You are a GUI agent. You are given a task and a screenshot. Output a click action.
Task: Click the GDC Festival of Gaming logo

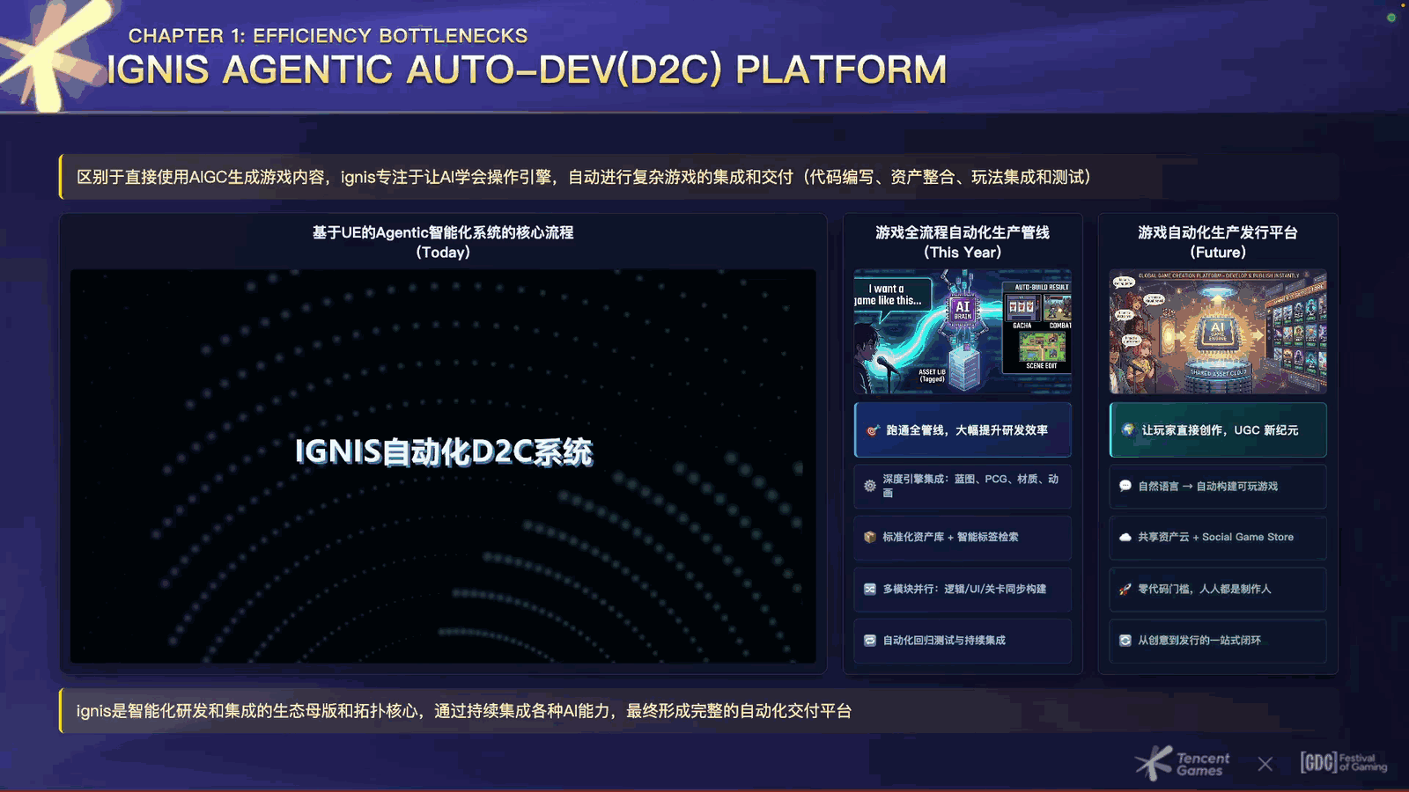1344,762
